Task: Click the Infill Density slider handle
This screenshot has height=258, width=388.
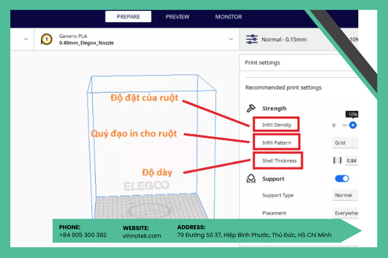Action: click(353, 125)
